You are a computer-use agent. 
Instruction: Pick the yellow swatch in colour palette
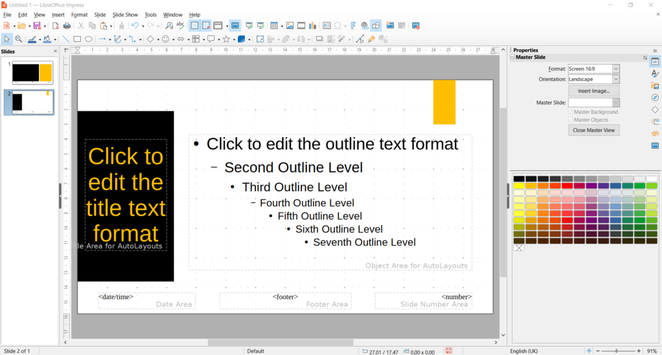(x=519, y=186)
